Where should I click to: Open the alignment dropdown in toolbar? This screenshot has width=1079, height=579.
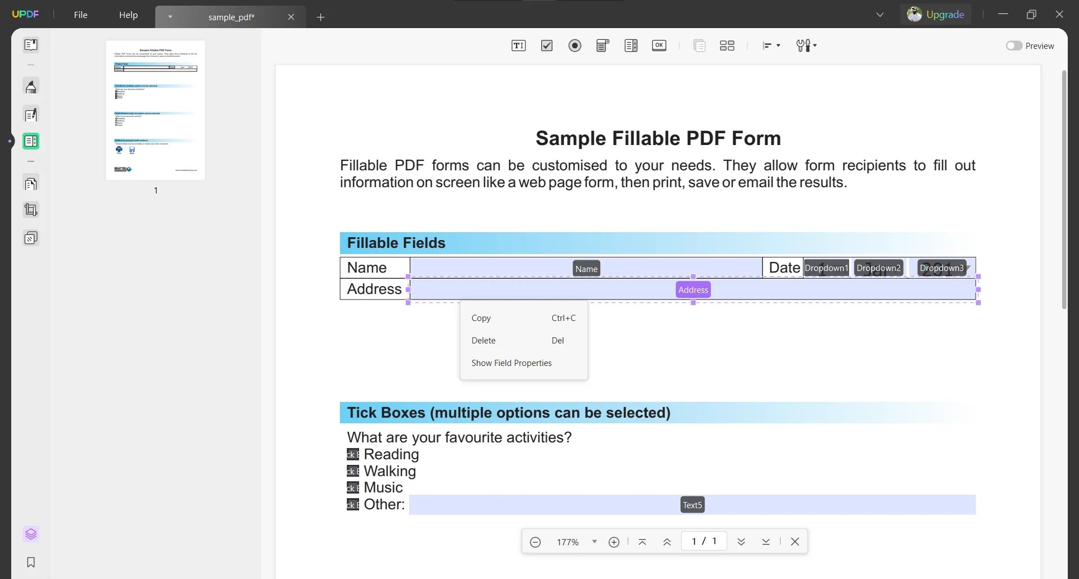(x=771, y=46)
